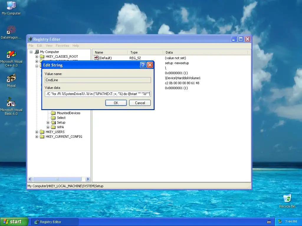The height and width of the screenshot is (226, 302).
Task: Select the My Computer root node icon
Action: pos(37,52)
